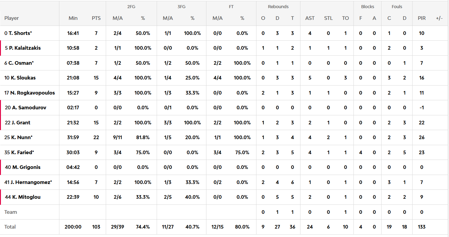Click the Total row points value 103
The image size is (449, 237).
click(x=96, y=227)
